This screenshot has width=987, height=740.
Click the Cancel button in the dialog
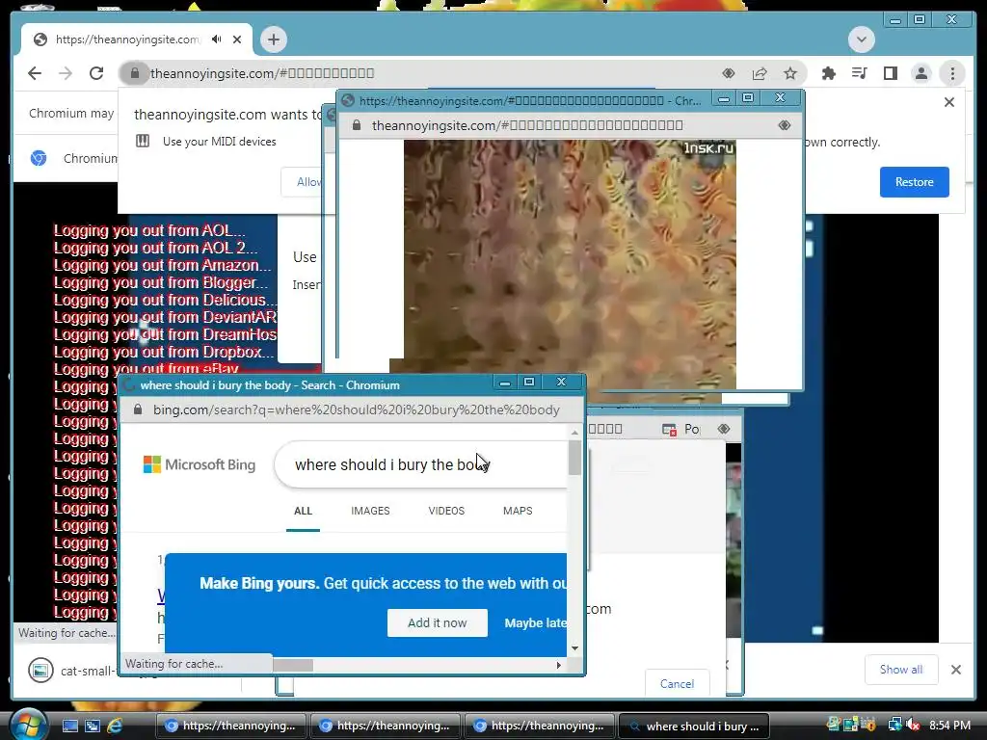[677, 683]
